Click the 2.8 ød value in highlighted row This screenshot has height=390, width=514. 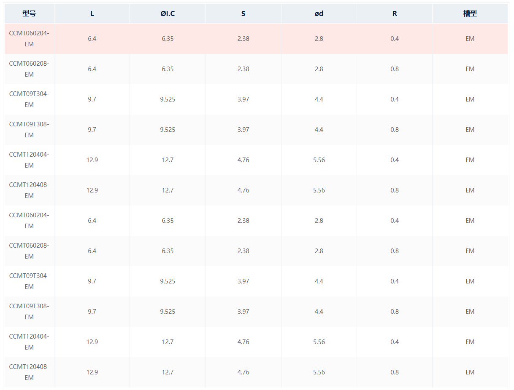(319, 38)
